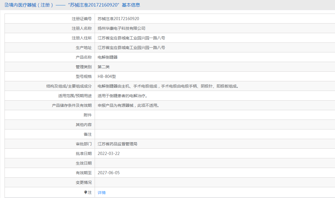Select registration number 苏械注准20172160920 in the table
The width and height of the screenshot is (335, 198).
118,19
